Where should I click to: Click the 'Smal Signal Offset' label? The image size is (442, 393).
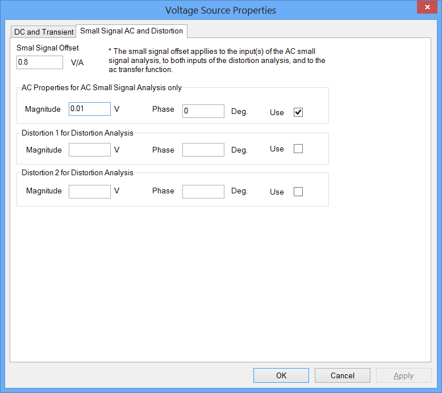pos(48,48)
